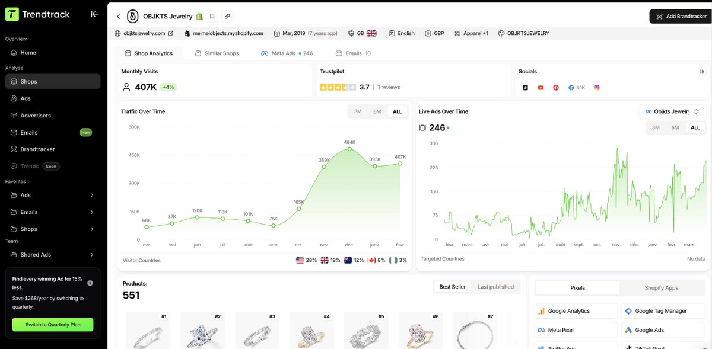The image size is (712, 349).
Task: Click the 76K traffic data point
Action: [274, 225]
